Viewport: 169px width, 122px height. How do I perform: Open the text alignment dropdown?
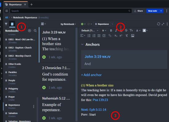(83, 35)
